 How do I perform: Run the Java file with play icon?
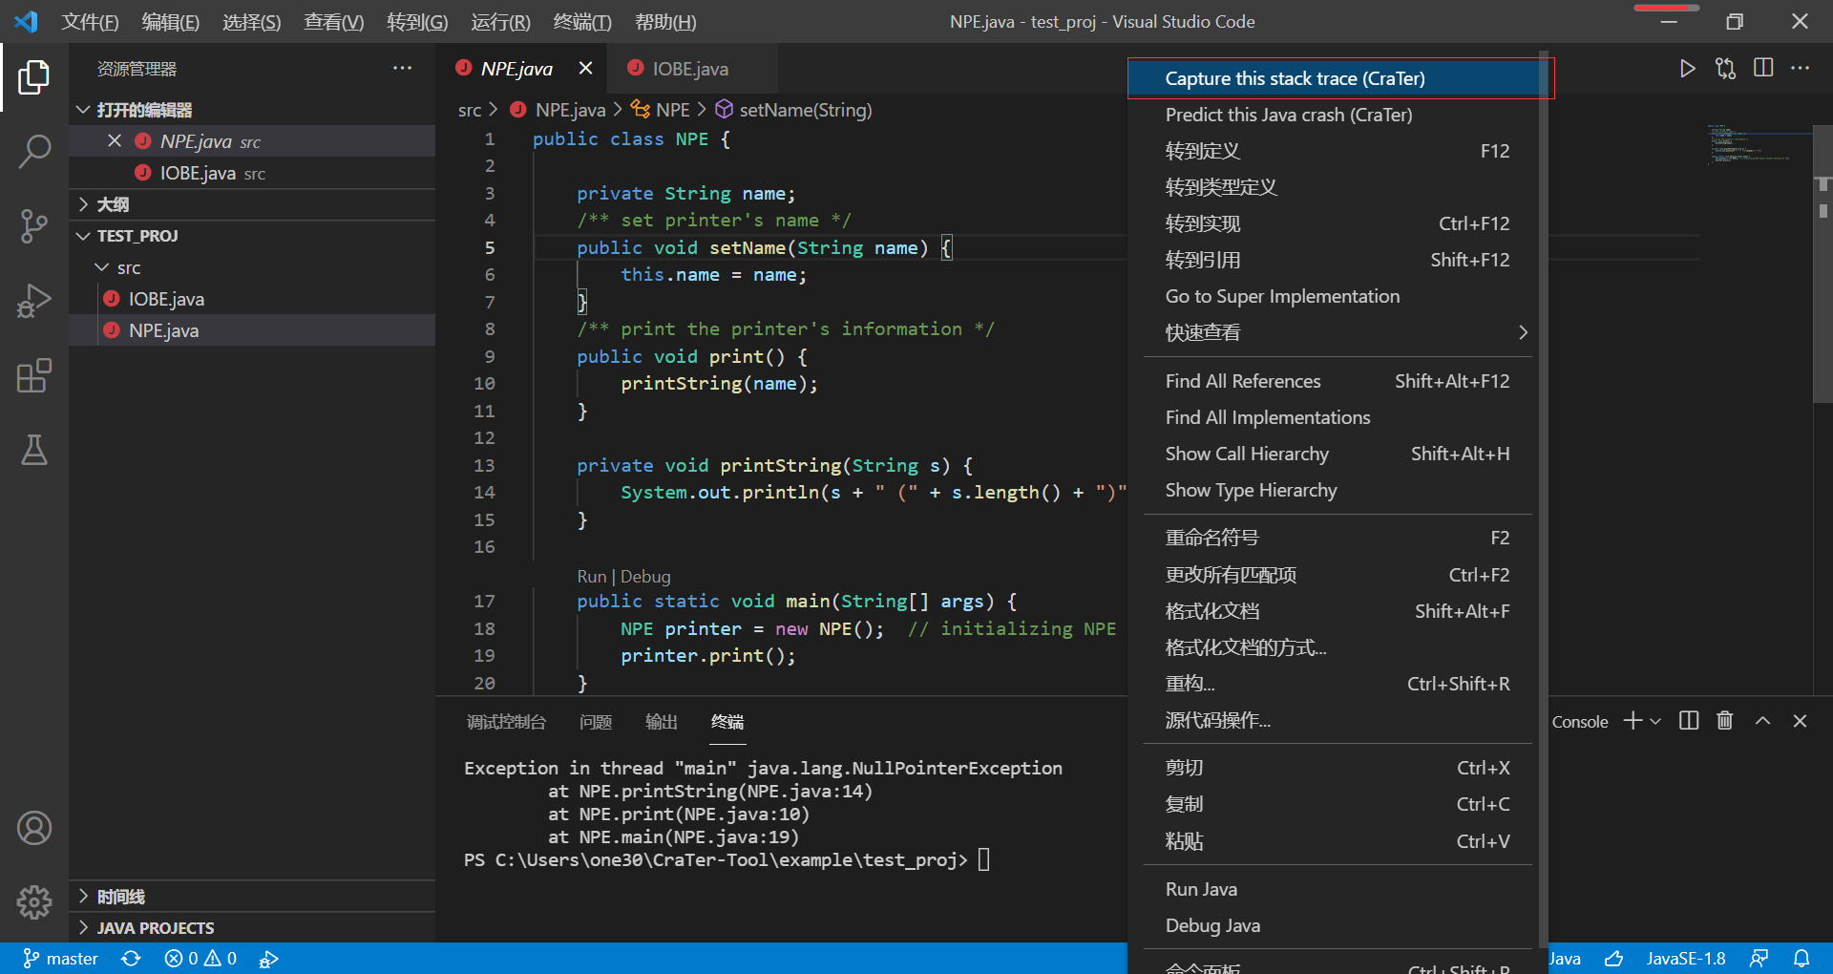click(1687, 69)
